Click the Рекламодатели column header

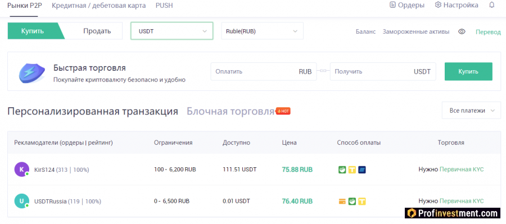click(x=63, y=143)
